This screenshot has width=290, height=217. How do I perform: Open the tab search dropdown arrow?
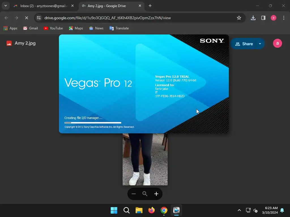(6, 6)
